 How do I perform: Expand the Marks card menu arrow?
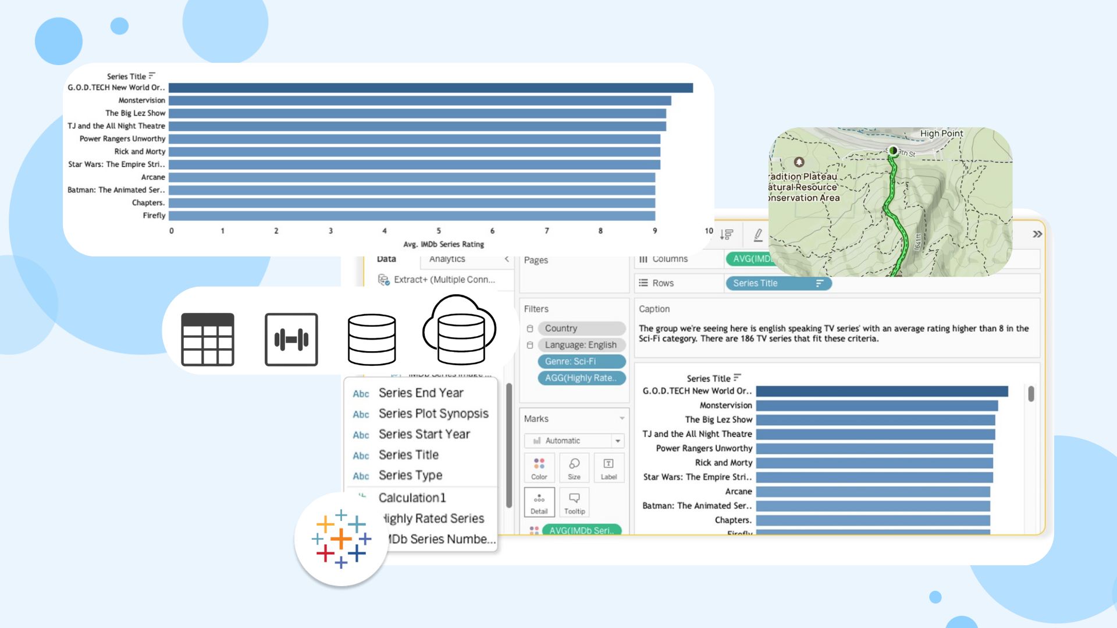point(621,419)
